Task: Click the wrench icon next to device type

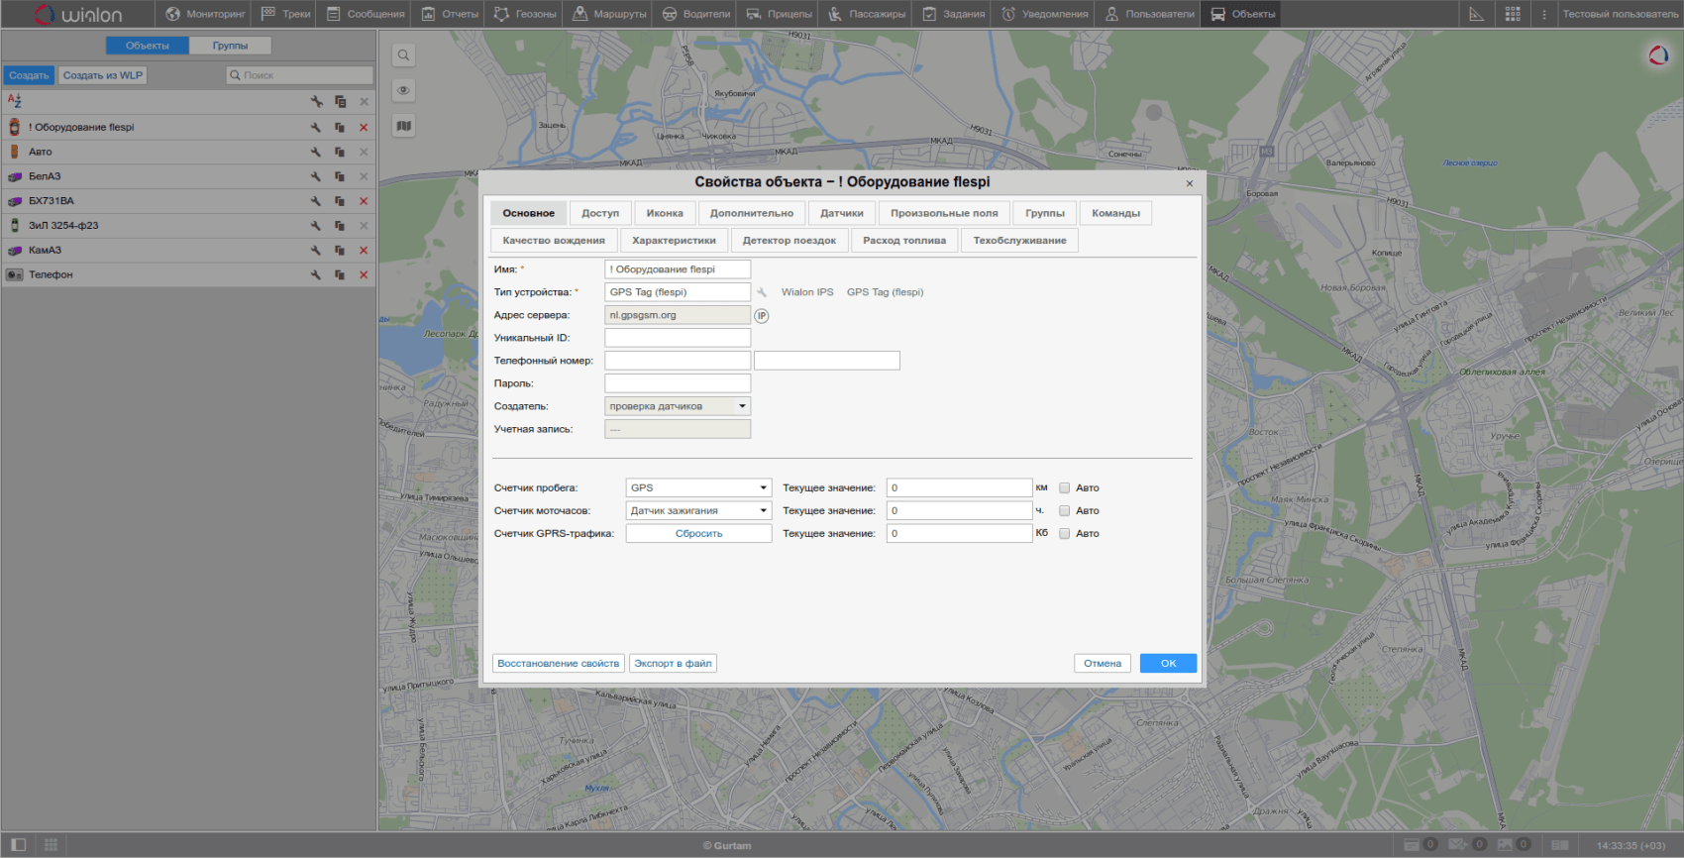Action: [x=762, y=292]
